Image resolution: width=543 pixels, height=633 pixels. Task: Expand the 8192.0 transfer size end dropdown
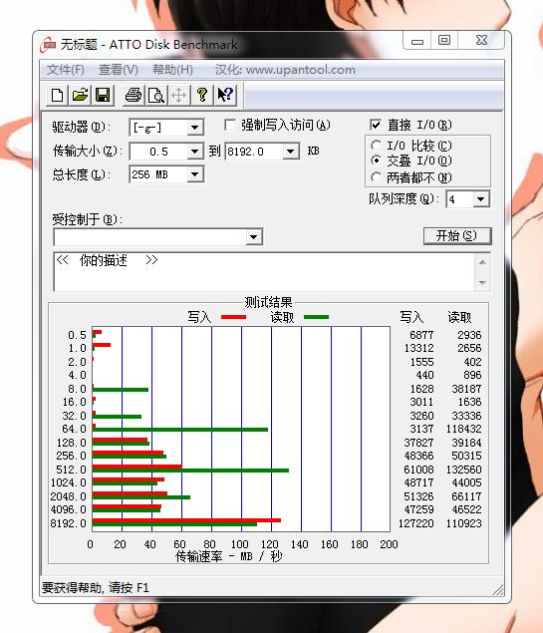click(291, 152)
